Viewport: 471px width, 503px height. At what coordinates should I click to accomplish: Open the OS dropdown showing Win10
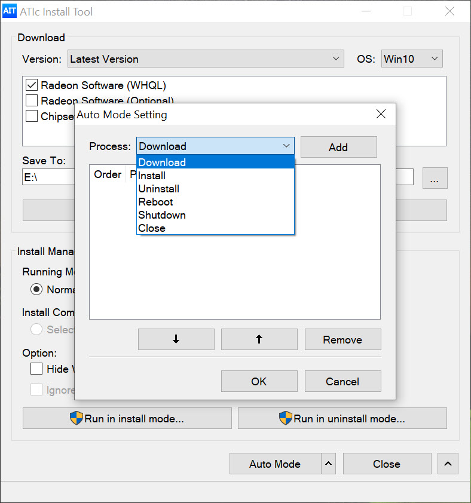pos(412,59)
